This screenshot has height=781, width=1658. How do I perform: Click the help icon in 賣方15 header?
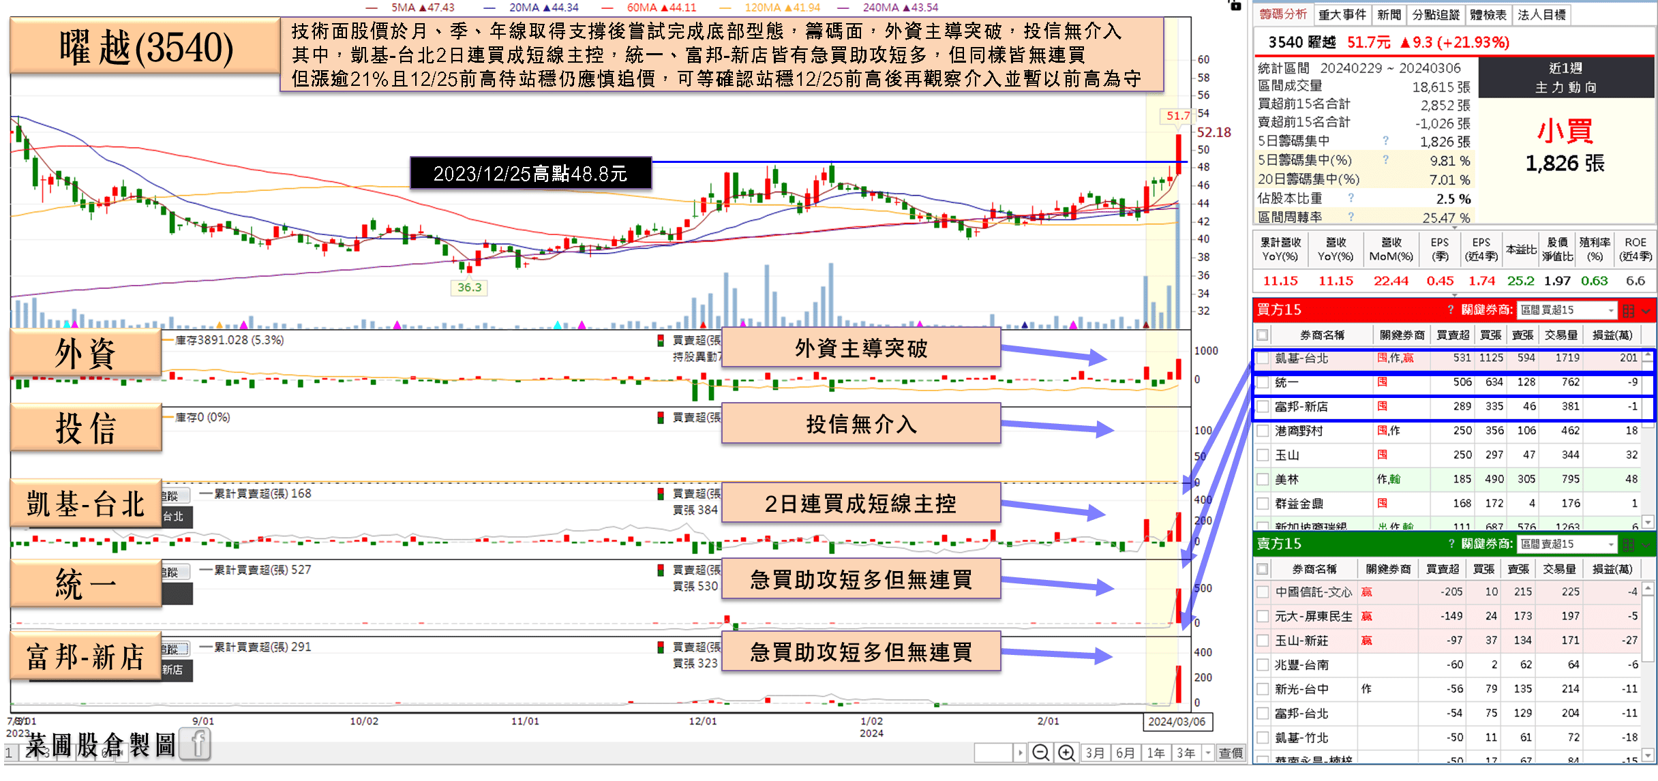[1451, 543]
